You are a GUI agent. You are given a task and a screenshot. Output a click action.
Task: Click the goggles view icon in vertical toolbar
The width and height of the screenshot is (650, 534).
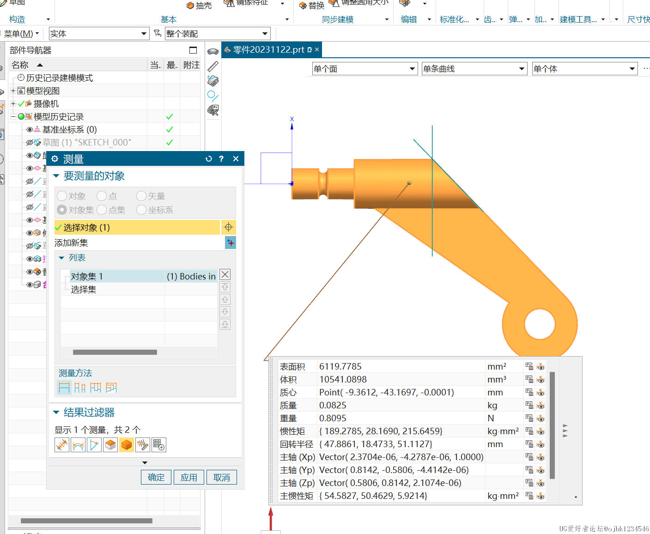tap(213, 51)
